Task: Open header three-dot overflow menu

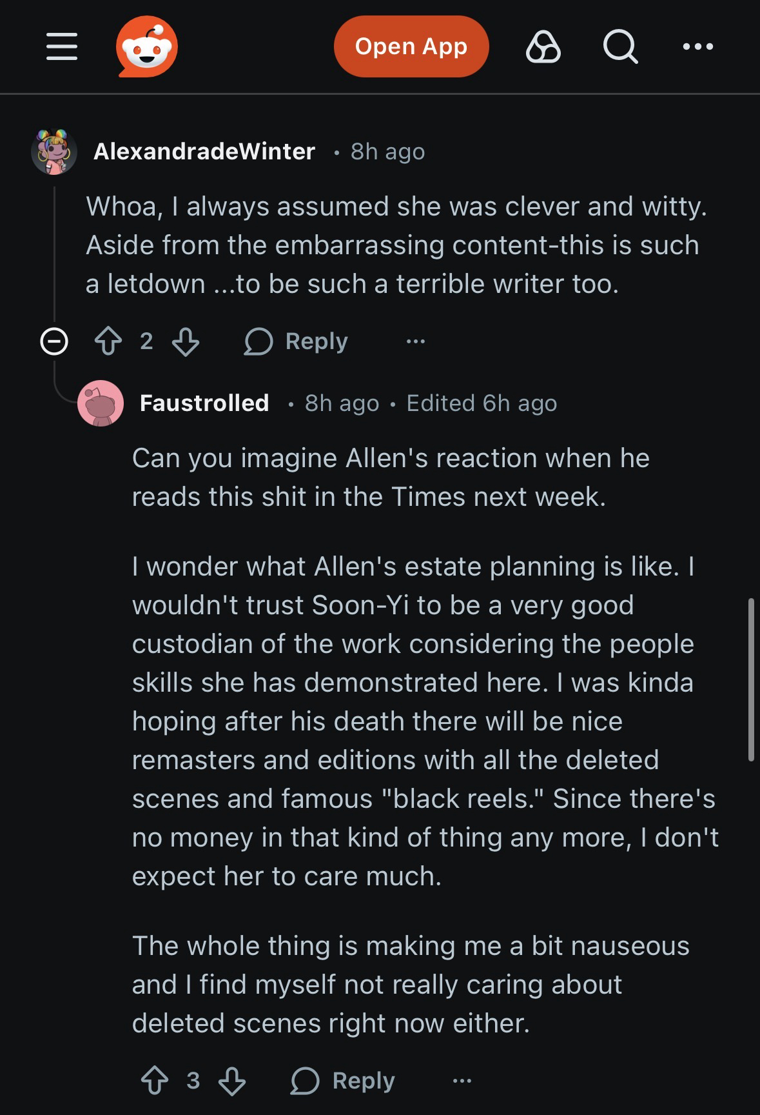Action: pyautogui.click(x=697, y=46)
